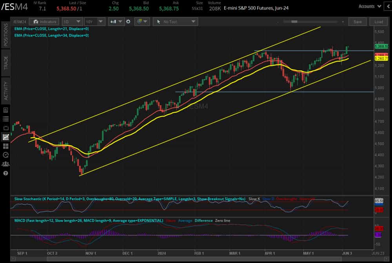Click the Difference legend label in MACD
392x263 pixels.
(x=203, y=221)
